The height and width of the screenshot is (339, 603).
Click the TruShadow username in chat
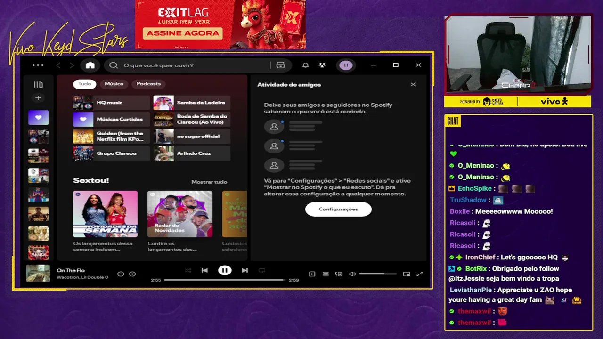click(x=468, y=200)
